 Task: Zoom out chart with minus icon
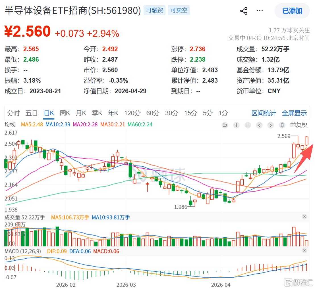[248, 125]
